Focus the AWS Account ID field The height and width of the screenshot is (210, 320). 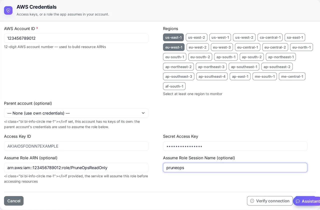[76, 38]
